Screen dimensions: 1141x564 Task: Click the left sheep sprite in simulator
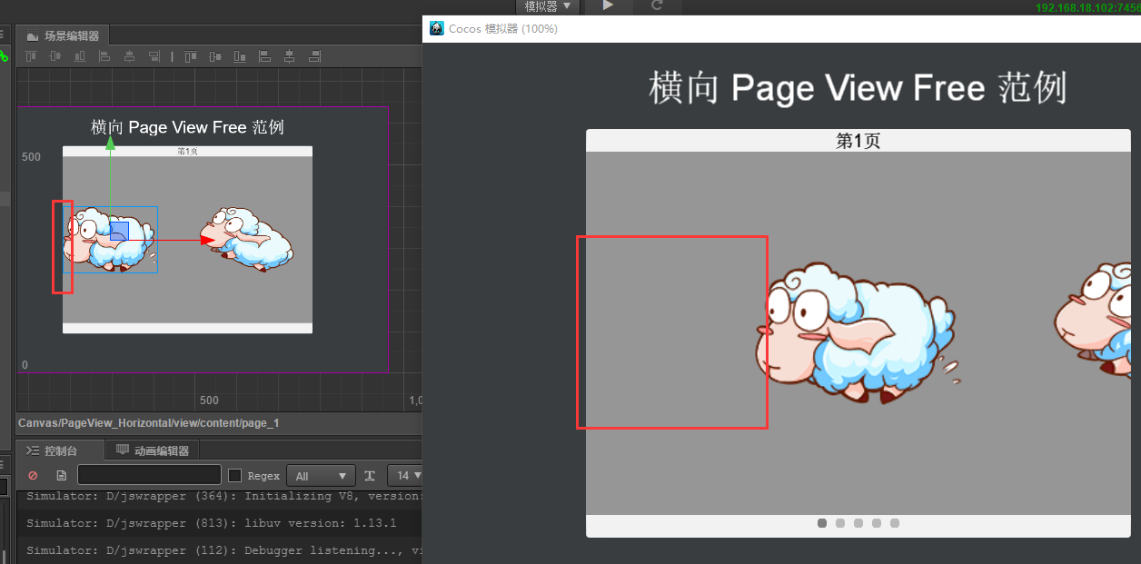pyautogui.click(x=856, y=332)
